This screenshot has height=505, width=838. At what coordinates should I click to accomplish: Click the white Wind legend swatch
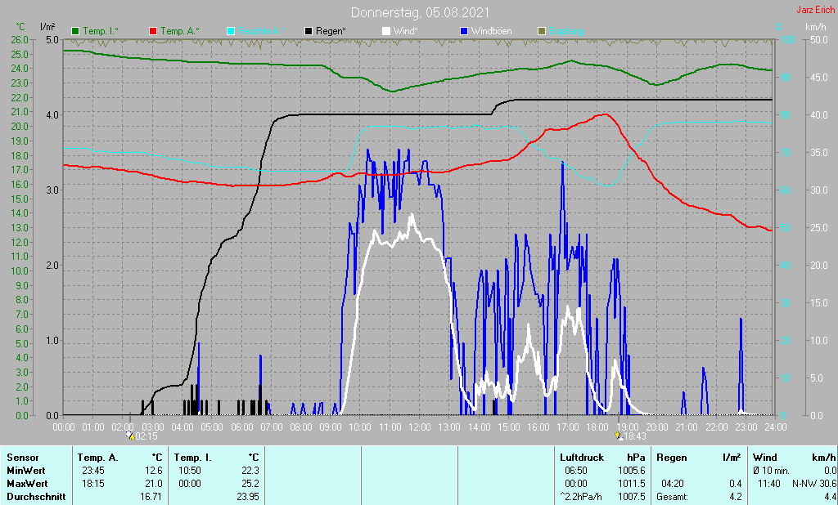pyautogui.click(x=386, y=32)
